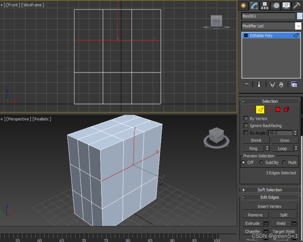Open Weld settings box
The image size is (303, 242).
(294, 223)
